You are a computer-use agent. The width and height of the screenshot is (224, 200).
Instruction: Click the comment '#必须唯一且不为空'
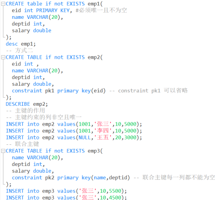pos(101,10)
